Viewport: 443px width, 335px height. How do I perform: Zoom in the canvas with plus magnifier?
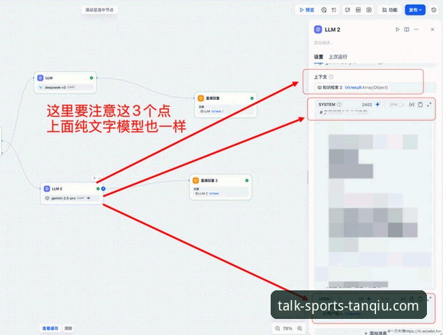(x=299, y=329)
